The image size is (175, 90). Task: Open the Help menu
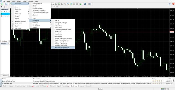tap(37, 1)
